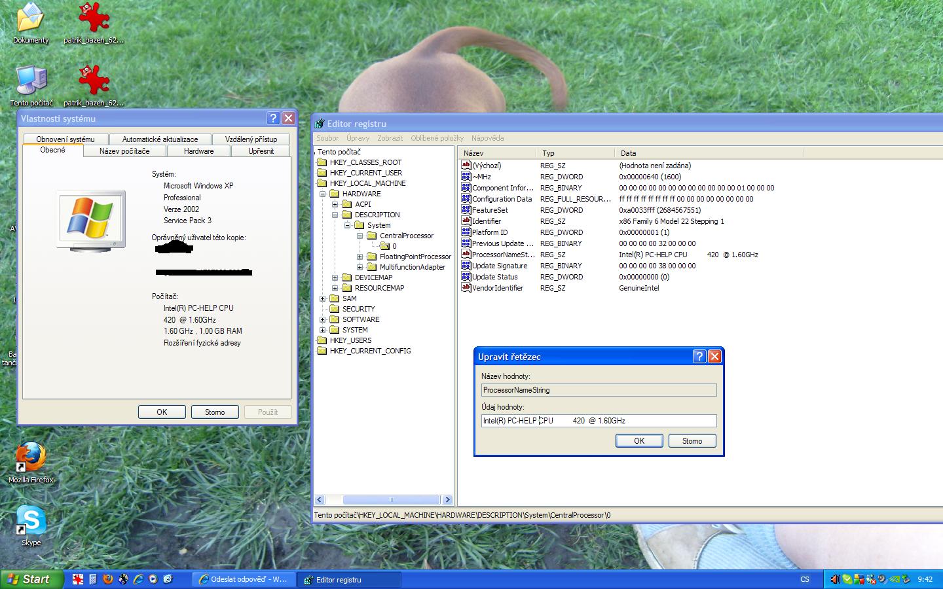This screenshot has height=589, width=943.
Task: Open the Dokumenty folder on desktop
Action: pyautogui.click(x=30, y=18)
